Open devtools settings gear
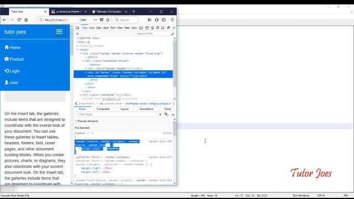354x199 pixels. (x=158, y=28)
